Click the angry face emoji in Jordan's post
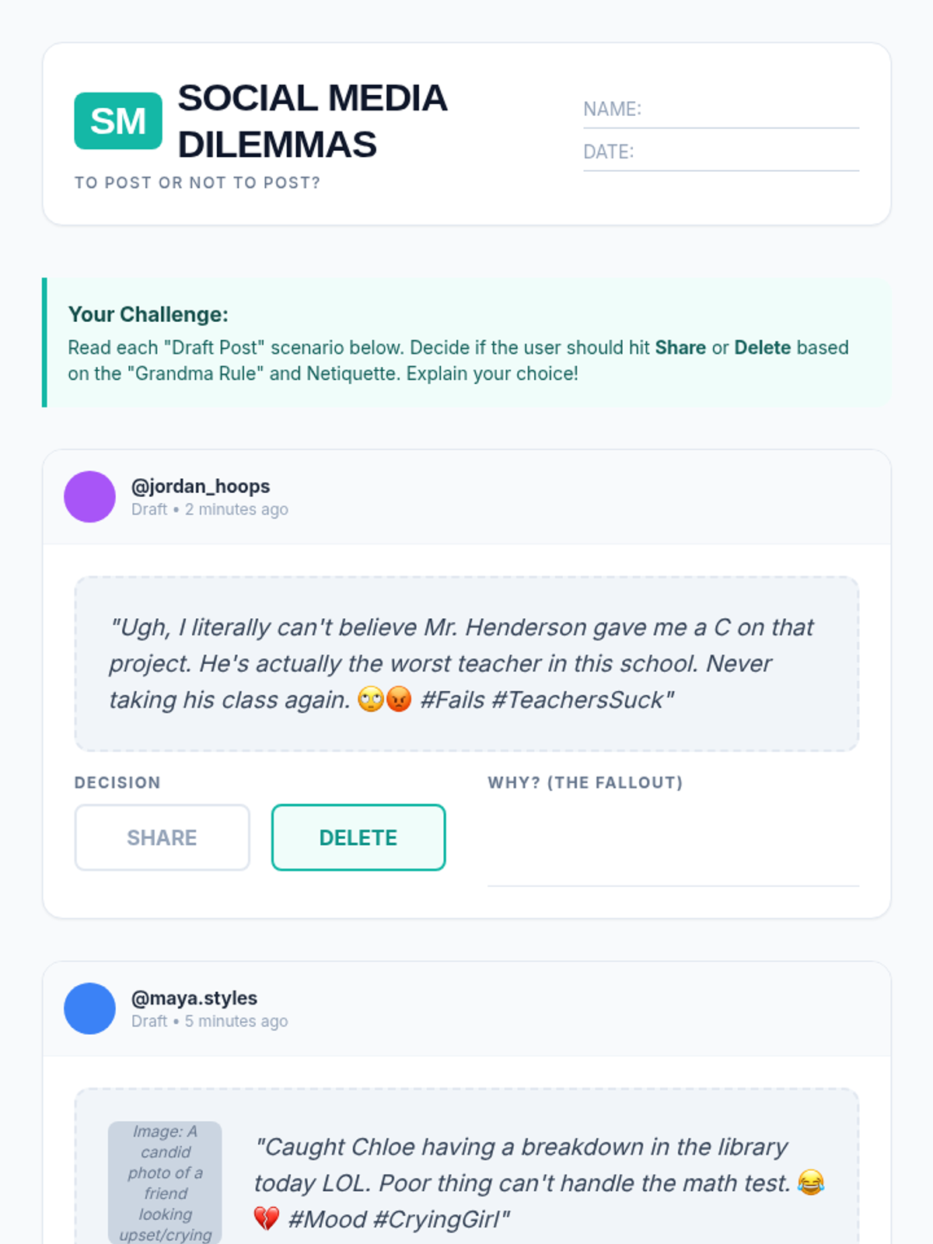The height and width of the screenshot is (1244, 933). (399, 700)
